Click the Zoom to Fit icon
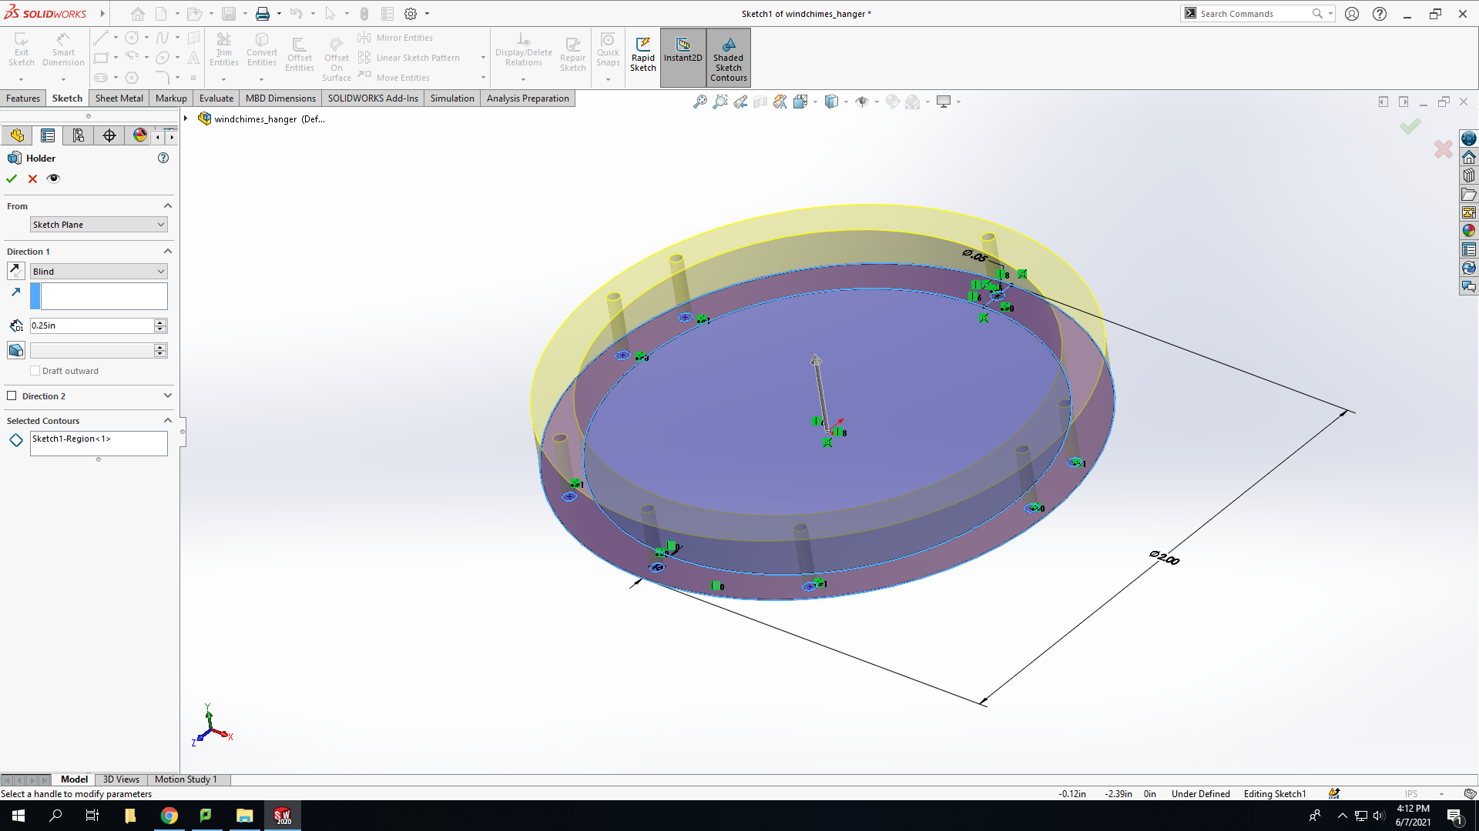1479x831 pixels. tap(699, 102)
